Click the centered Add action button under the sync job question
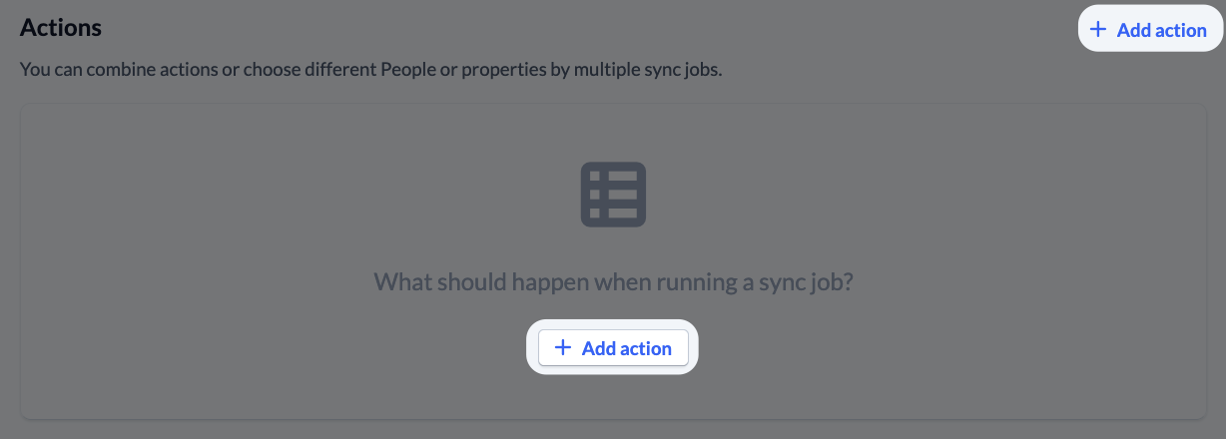The image size is (1226, 439). pos(613,348)
